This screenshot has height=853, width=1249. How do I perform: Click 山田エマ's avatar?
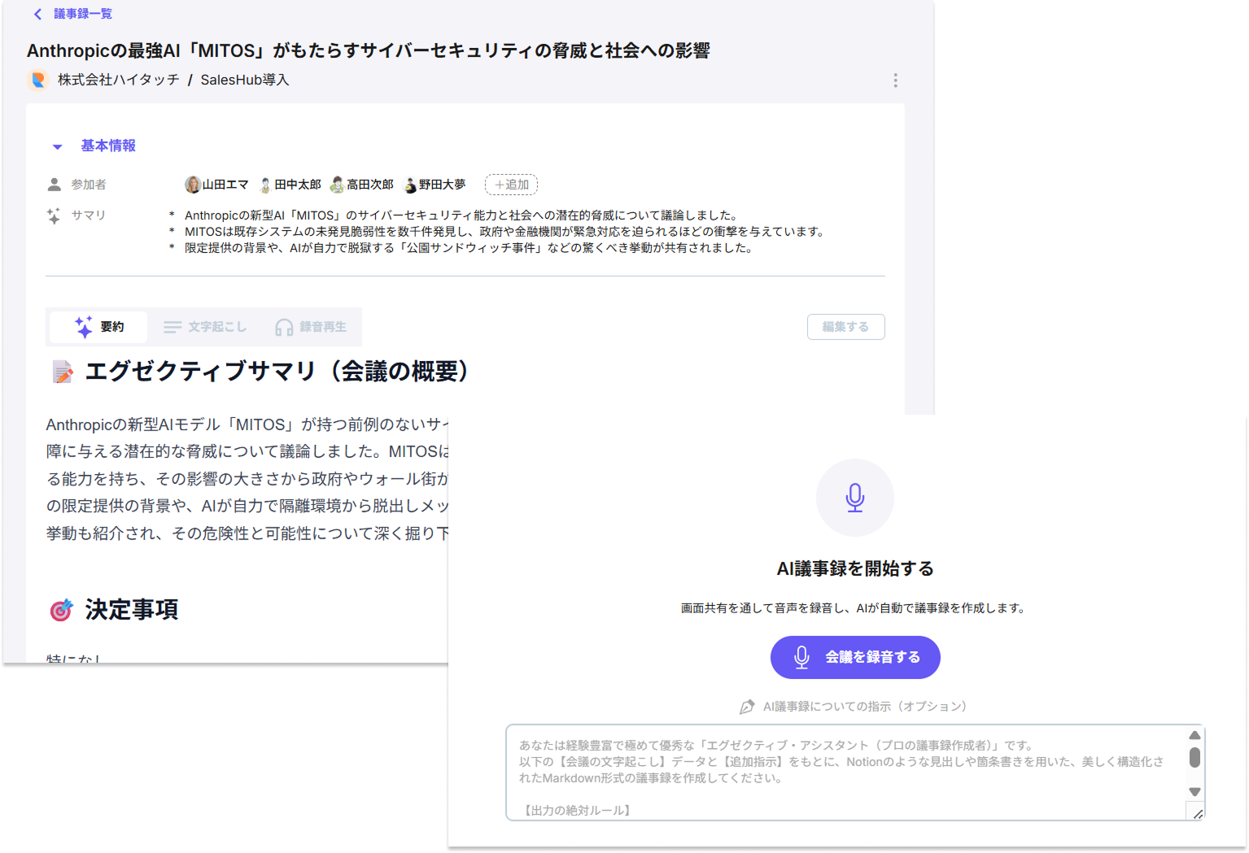pyautogui.click(x=193, y=184)
